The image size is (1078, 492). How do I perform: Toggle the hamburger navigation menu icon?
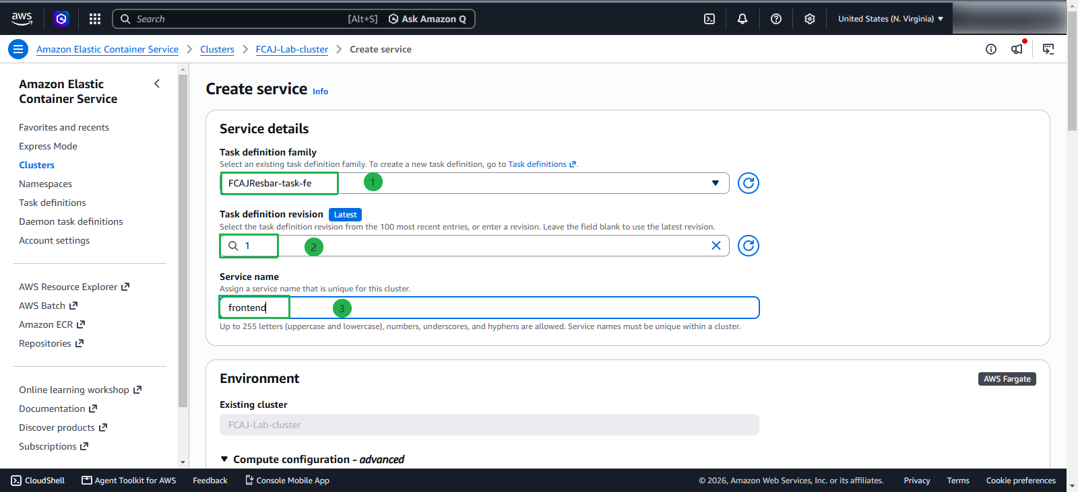(x=18, y=49)
